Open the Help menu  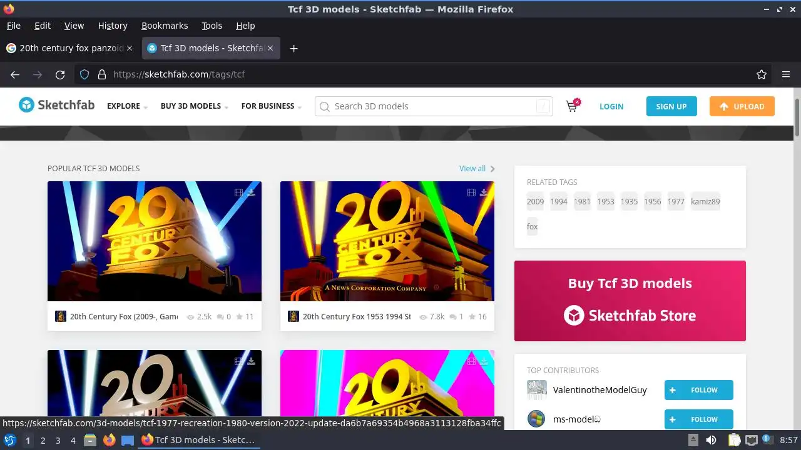(x=245, y=26)
